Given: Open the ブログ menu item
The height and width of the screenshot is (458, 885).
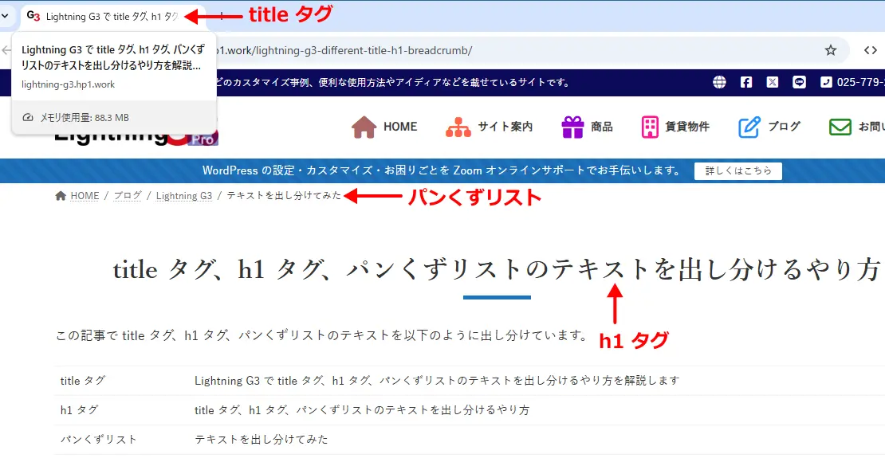Looking at the screenshot, I should [784, 127].
